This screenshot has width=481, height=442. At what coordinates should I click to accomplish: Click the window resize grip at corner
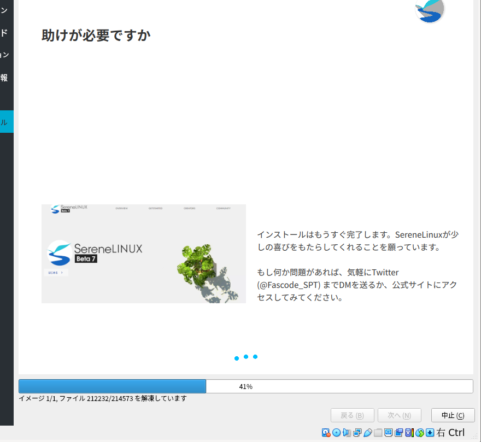[x=475, y=436]
